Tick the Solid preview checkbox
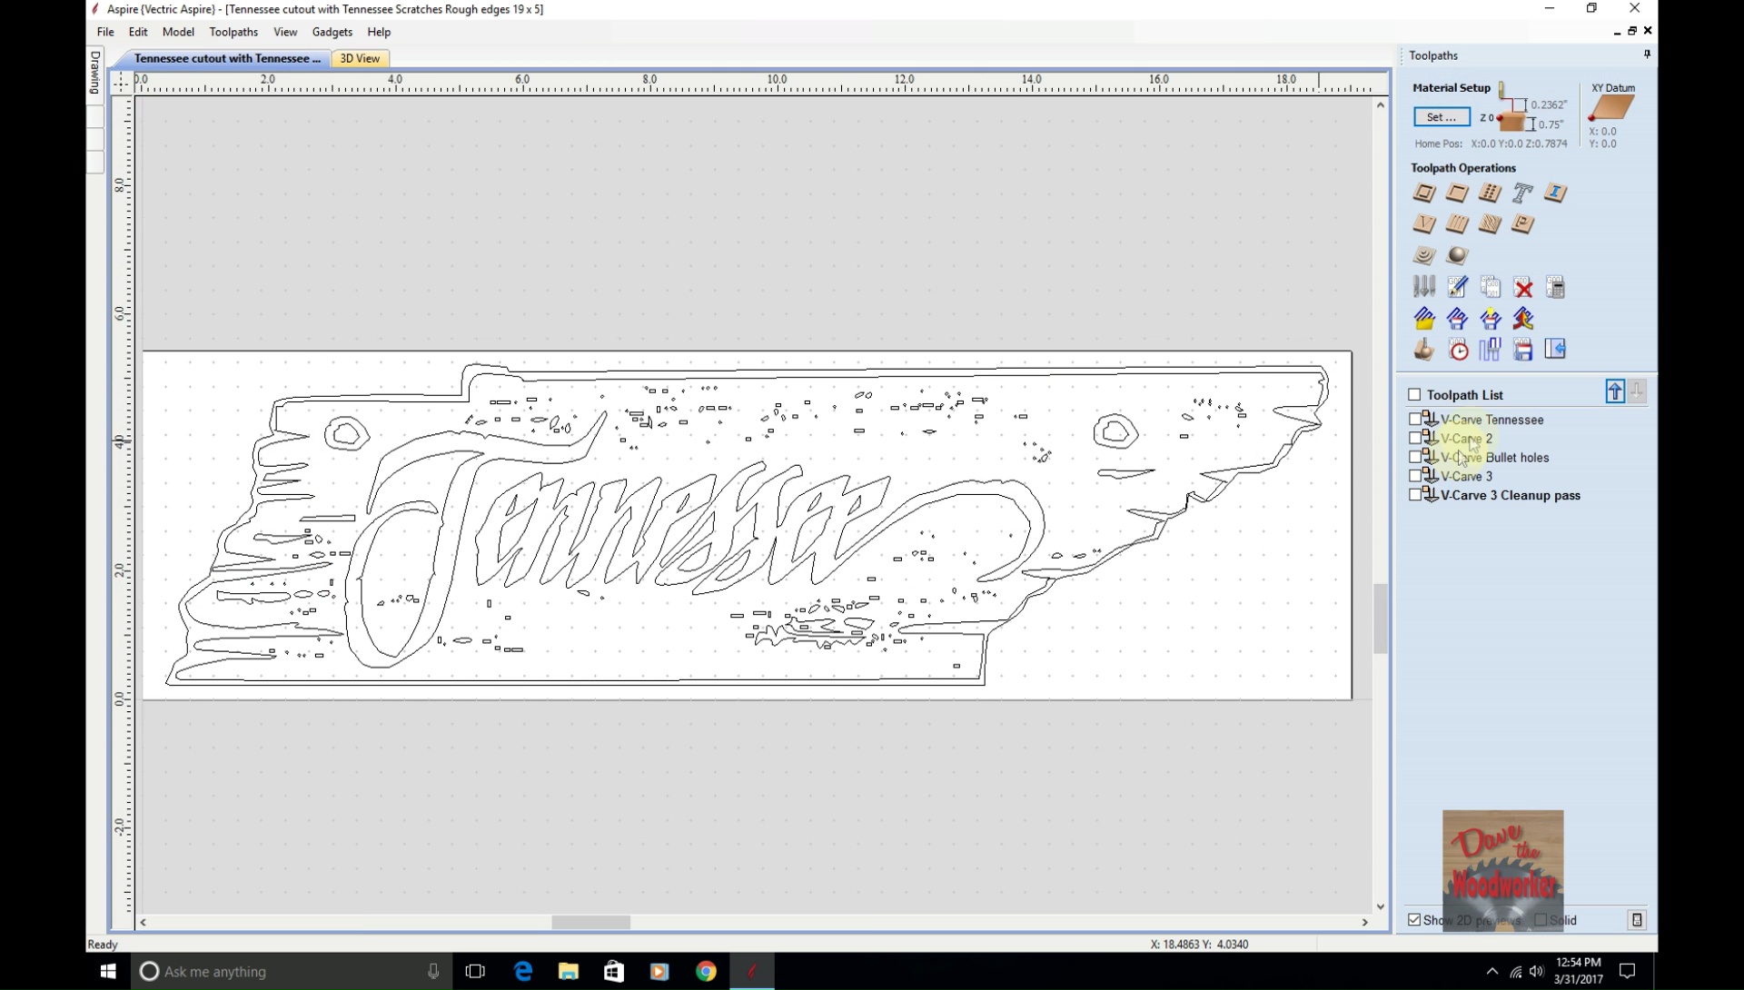Viewport: 1744px width, 990px height. [x=1541, y=920]
